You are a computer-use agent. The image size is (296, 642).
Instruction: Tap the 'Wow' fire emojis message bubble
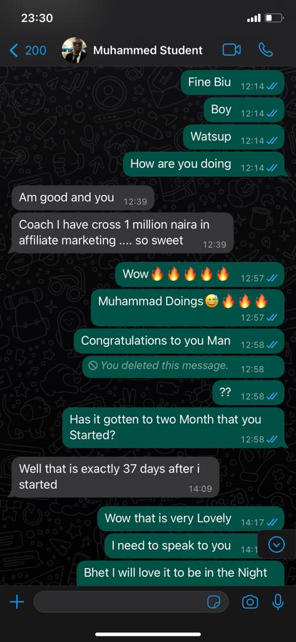pos(200,275)
